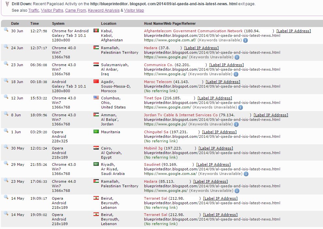Open the Maroc Telecom host link
Screen dimensions: 323x229
(158, 82)
